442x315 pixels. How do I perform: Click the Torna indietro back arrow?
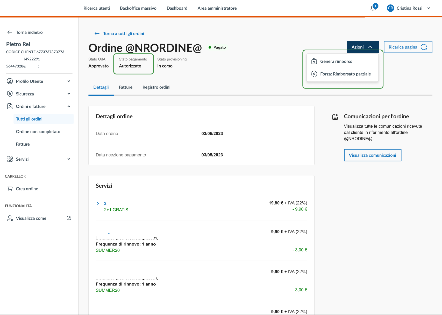coord(10,32)
